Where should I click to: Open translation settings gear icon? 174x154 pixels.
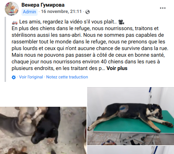[14, 77]
